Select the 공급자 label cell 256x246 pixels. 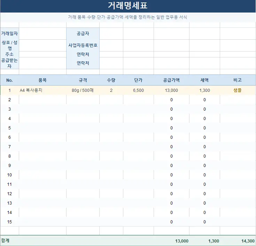tap(83, 33)
